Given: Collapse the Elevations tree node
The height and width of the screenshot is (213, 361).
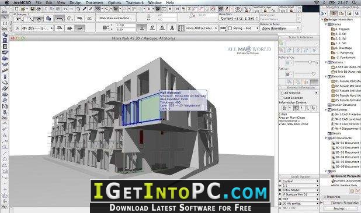Looking at the screenshot, I should [326, 76].
